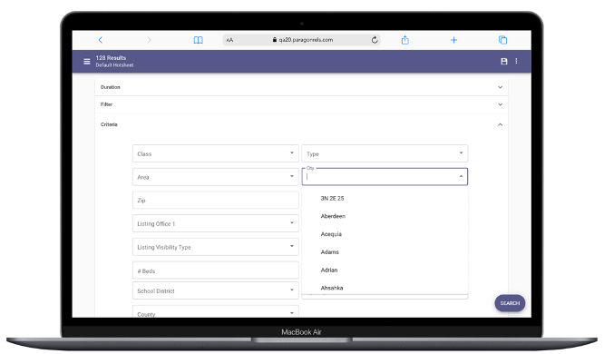This screenshot has height=354, width=604.
Task: Open the Class dropdown
Action: point(215,153)
